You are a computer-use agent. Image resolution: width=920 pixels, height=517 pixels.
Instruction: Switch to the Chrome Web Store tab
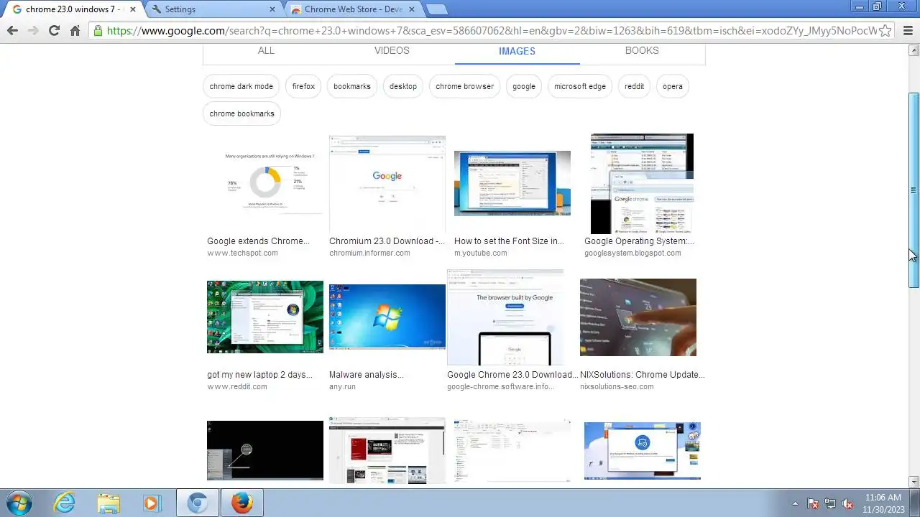(x=352, y=9)
